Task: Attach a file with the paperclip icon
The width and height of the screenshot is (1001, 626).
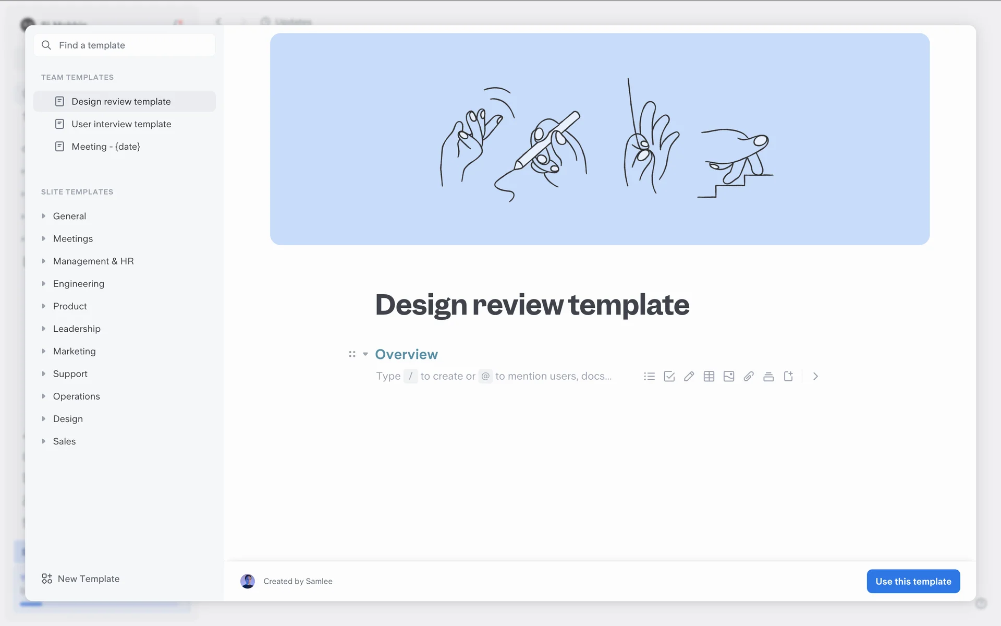Action: (x=748, y=376)
